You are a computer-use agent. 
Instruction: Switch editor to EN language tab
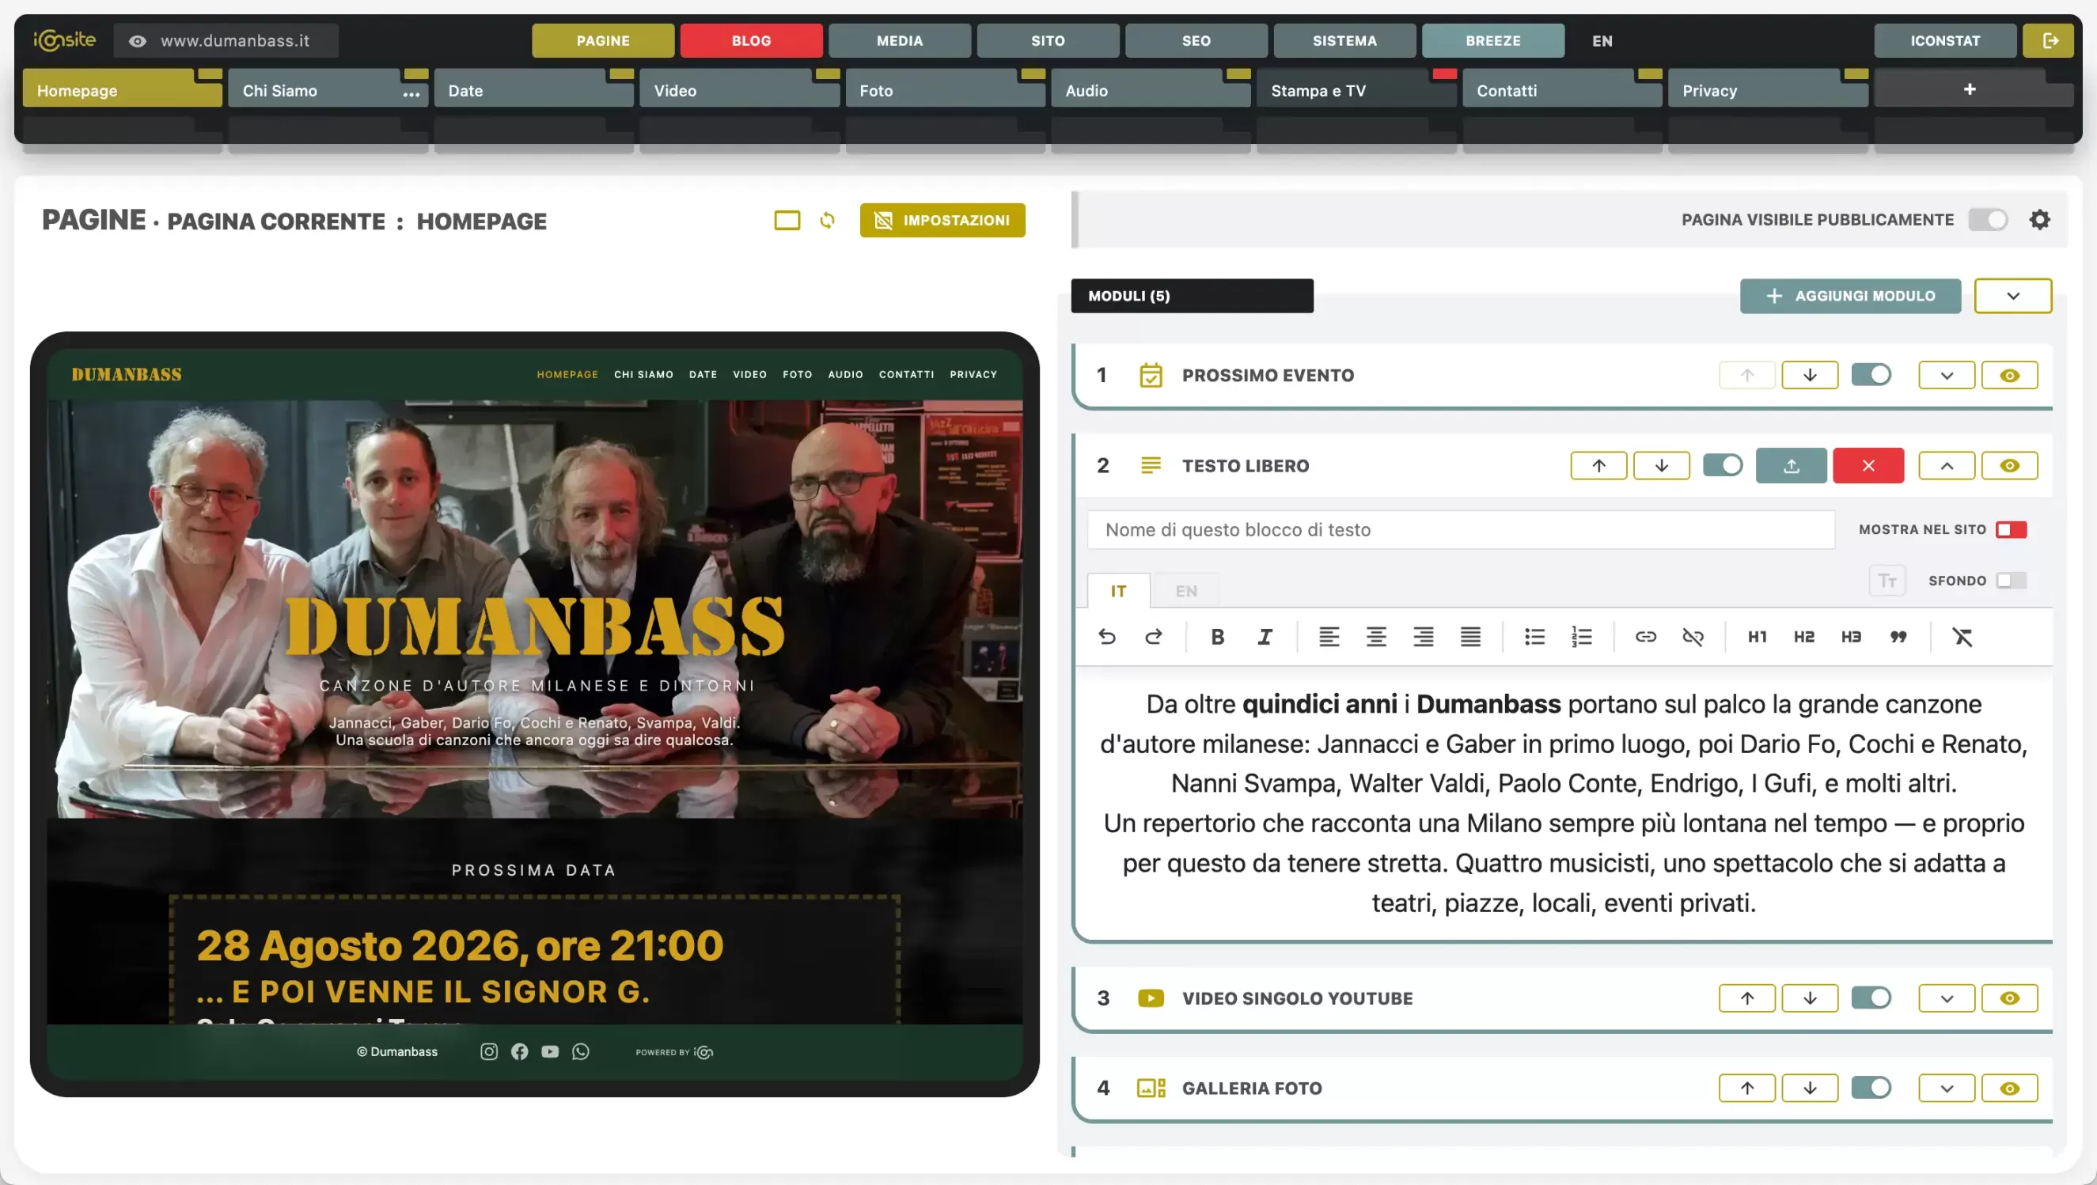[x=1186, y=591]
